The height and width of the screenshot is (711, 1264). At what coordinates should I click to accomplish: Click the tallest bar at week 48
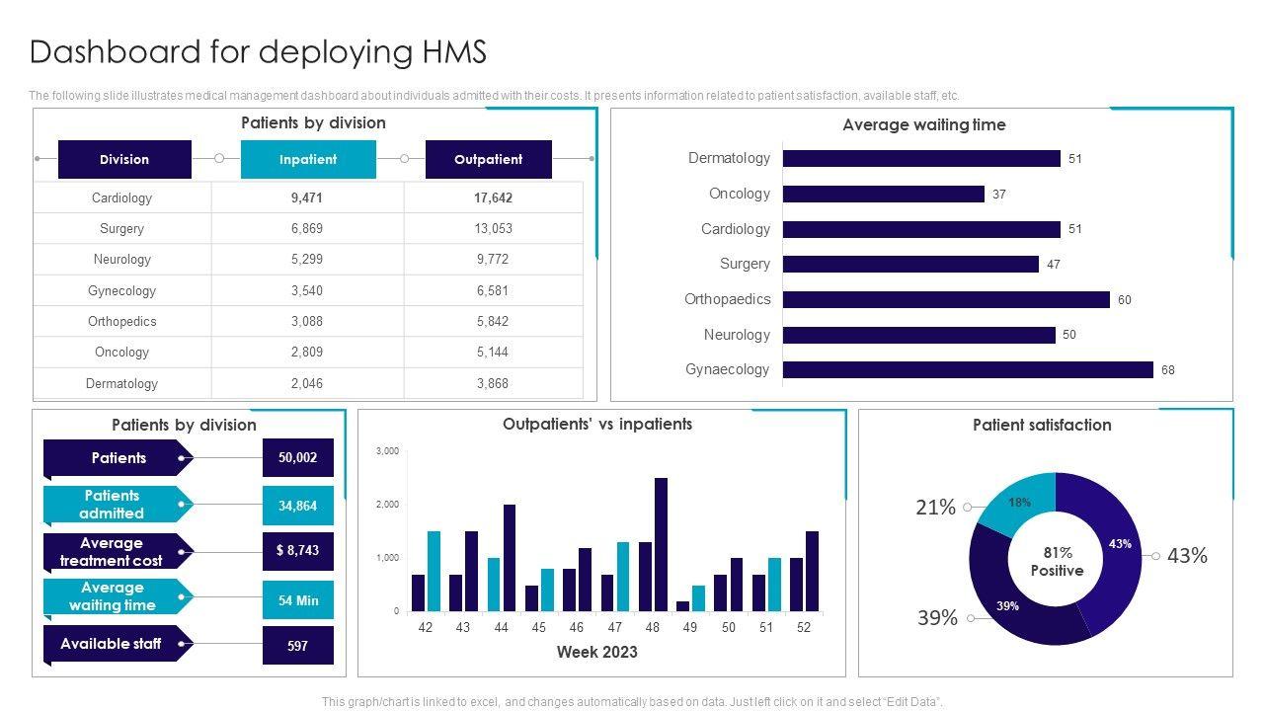click(x=661, y=544)
